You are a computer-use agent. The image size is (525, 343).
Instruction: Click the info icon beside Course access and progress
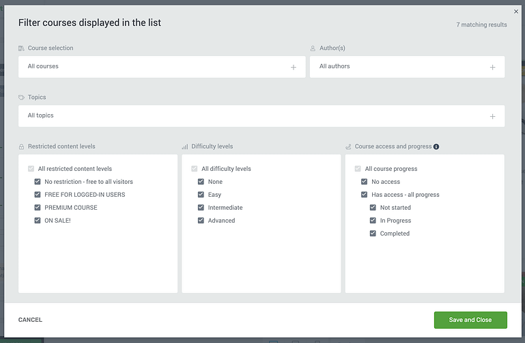(x=436, y=147)
